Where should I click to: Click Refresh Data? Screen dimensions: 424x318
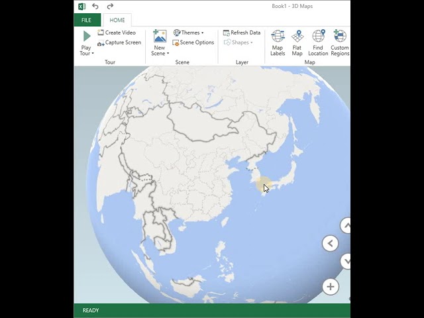pos(241,32)
